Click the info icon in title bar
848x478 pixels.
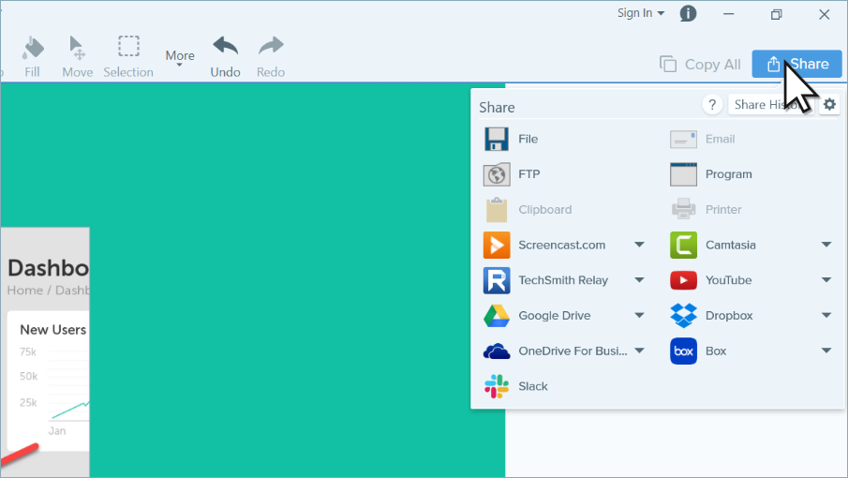click(x=688, y=13)
